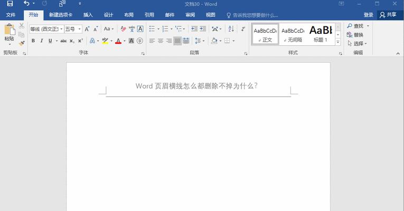This screenshot has height=211, width=404.
Task: Open the phonetic guide (wén) tool
Action: point(131,29)
